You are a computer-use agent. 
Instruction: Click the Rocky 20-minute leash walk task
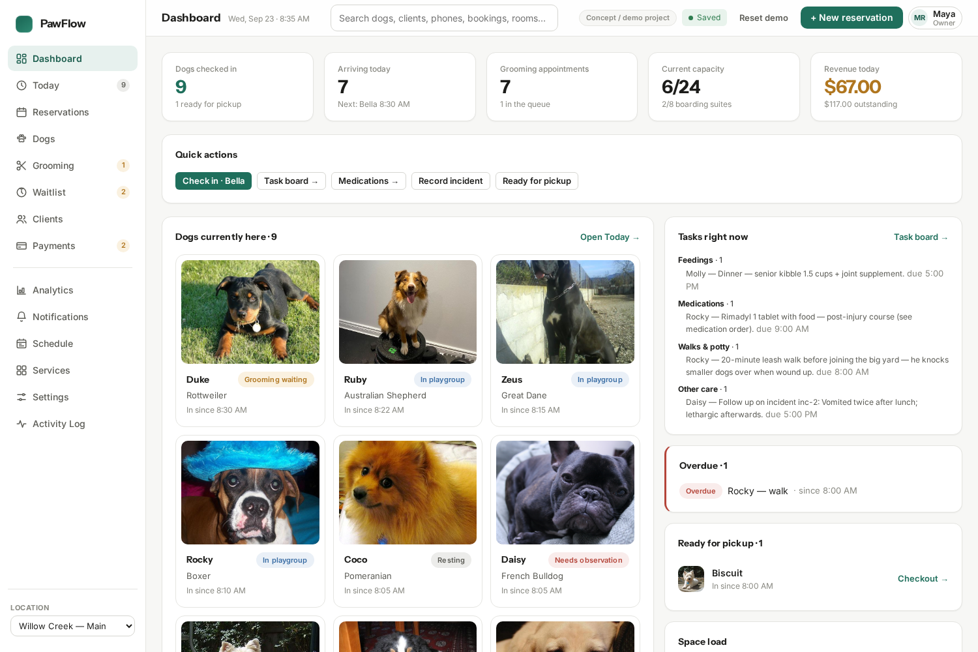point(817,366)
